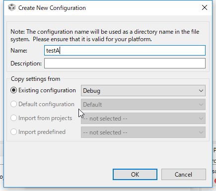This screenshot has width=216, height=191.
Task: Pick the Import predefined radio option
Action: click(x=13, y=132)
